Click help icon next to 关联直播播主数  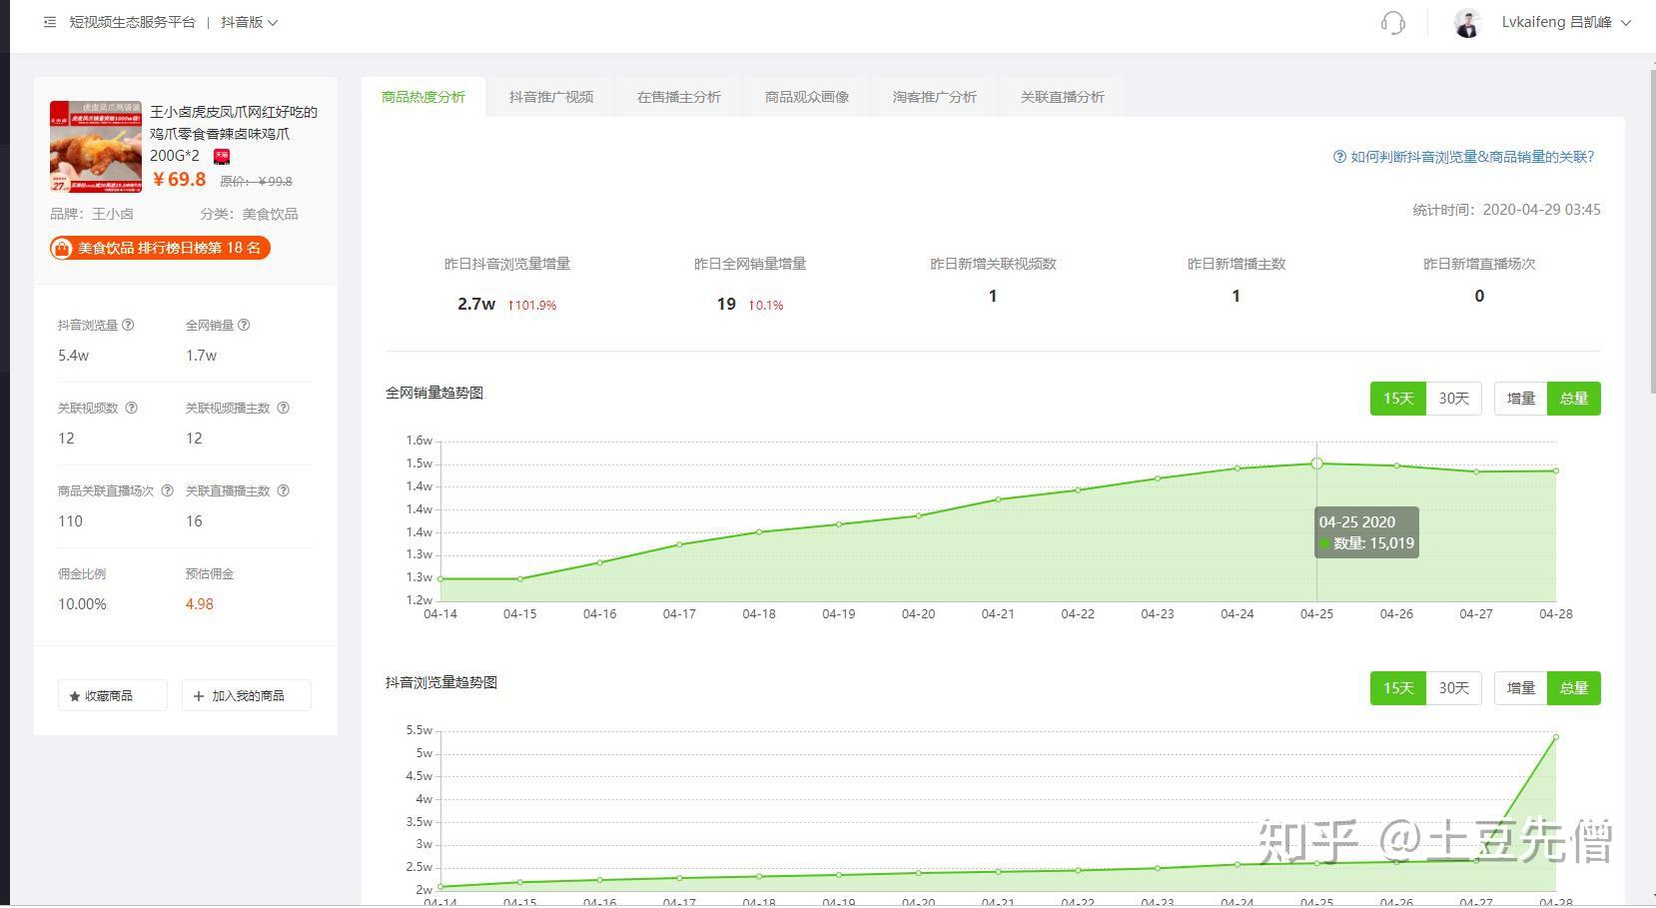coord(284,490)
